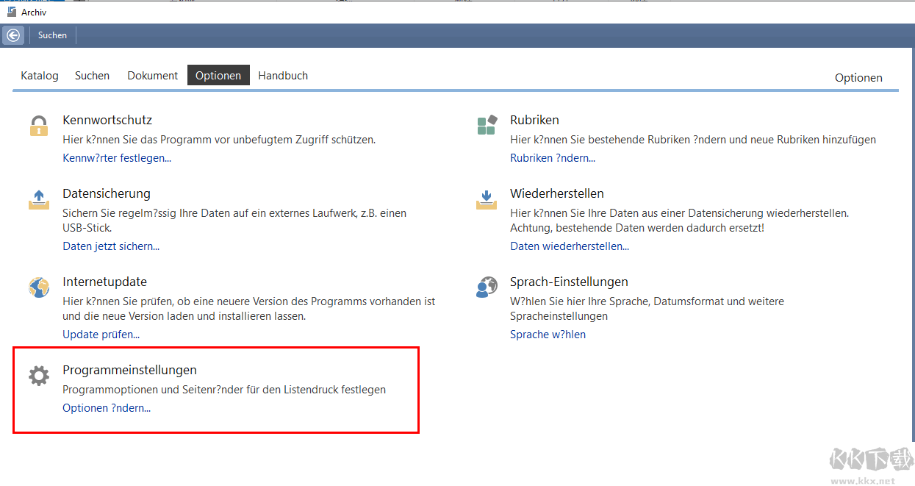Click the 'Daten jetzt sichern...' link
Screen dimensions: 915x486
111,246
